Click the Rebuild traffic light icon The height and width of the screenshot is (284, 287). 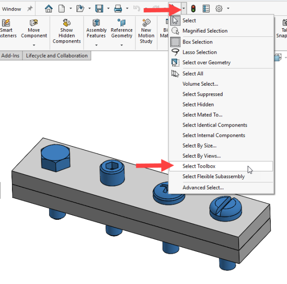[x=193, y=8]
